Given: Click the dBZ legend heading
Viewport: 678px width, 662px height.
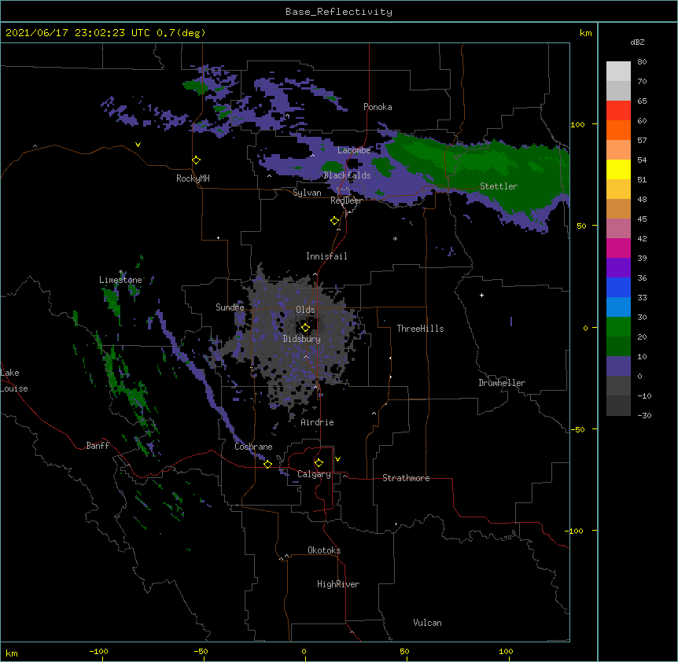Looking at the screenshot, I should coord(637,42).
